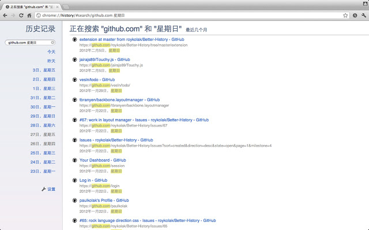Click favicon of backbone.layoutmanager result
The image size is (369, 230).
pos(74,99)
